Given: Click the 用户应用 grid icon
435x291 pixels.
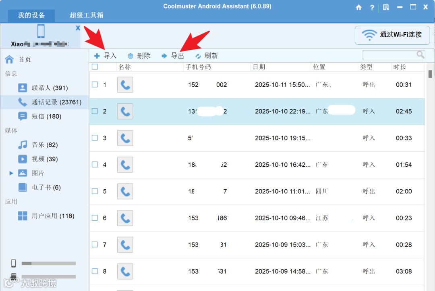Looking at the screenshot, I should click(23, 216).
